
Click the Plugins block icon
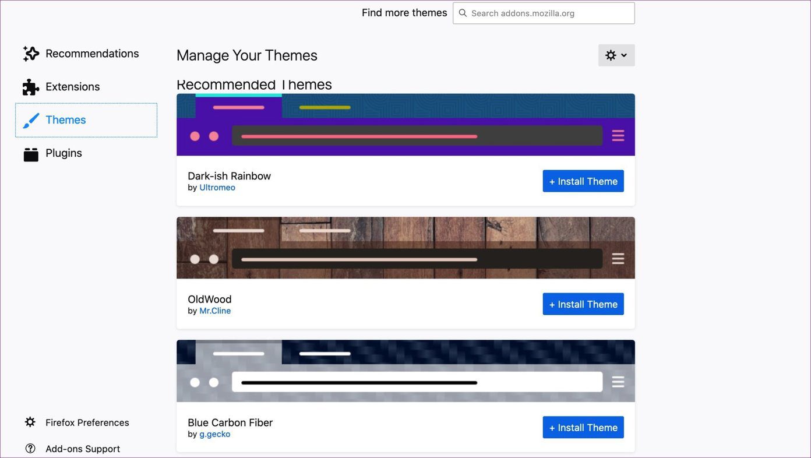point(31,154)
